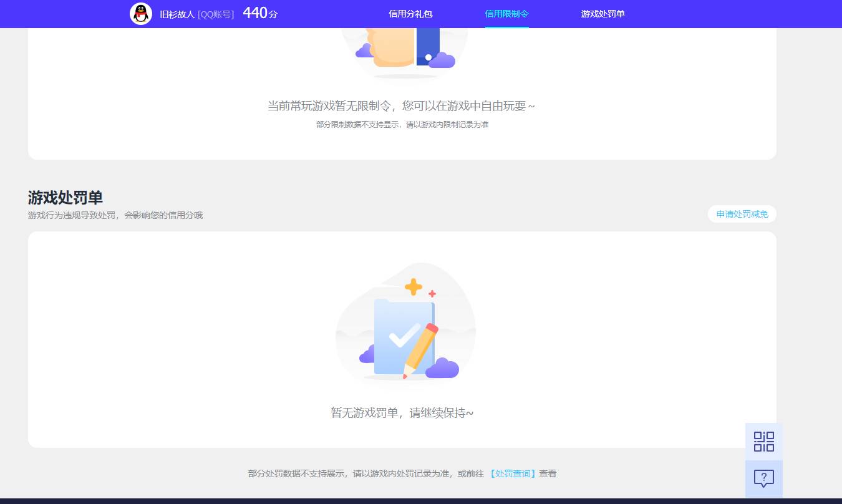842x504 pixels.
Task: Click the text 暂无游戏罚单，请继续保持~
Action: [402, 412]
